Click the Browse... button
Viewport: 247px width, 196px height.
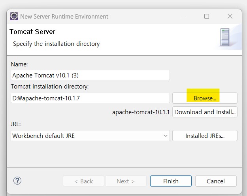[205, 98]
